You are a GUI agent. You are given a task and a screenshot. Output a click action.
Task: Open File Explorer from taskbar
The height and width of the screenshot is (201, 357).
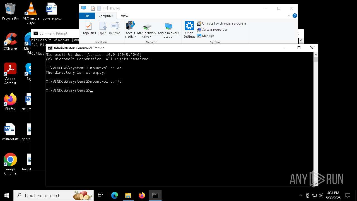(128, 195)
